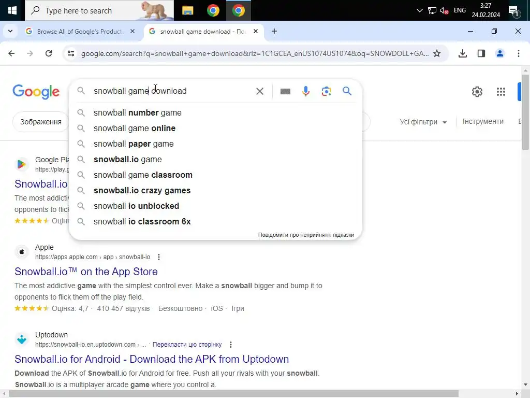Select suggestion snowball game classroom
Viewport: 530px width, 398px height.
click(215, 175)
